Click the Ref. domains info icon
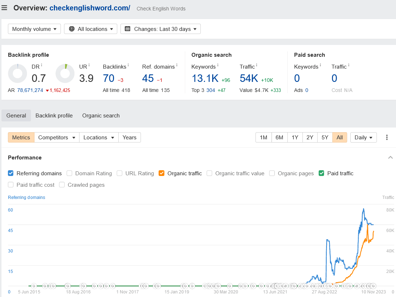 click(x=177, y=65)
